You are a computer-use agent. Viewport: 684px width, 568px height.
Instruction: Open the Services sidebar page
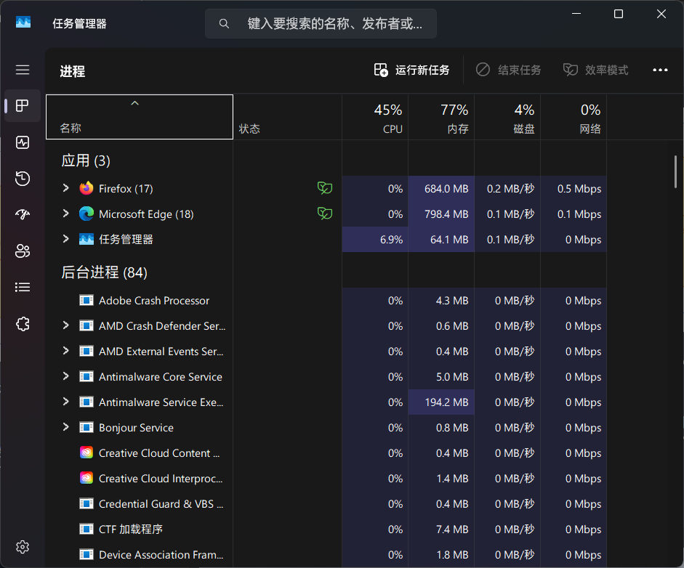(23, 324)
